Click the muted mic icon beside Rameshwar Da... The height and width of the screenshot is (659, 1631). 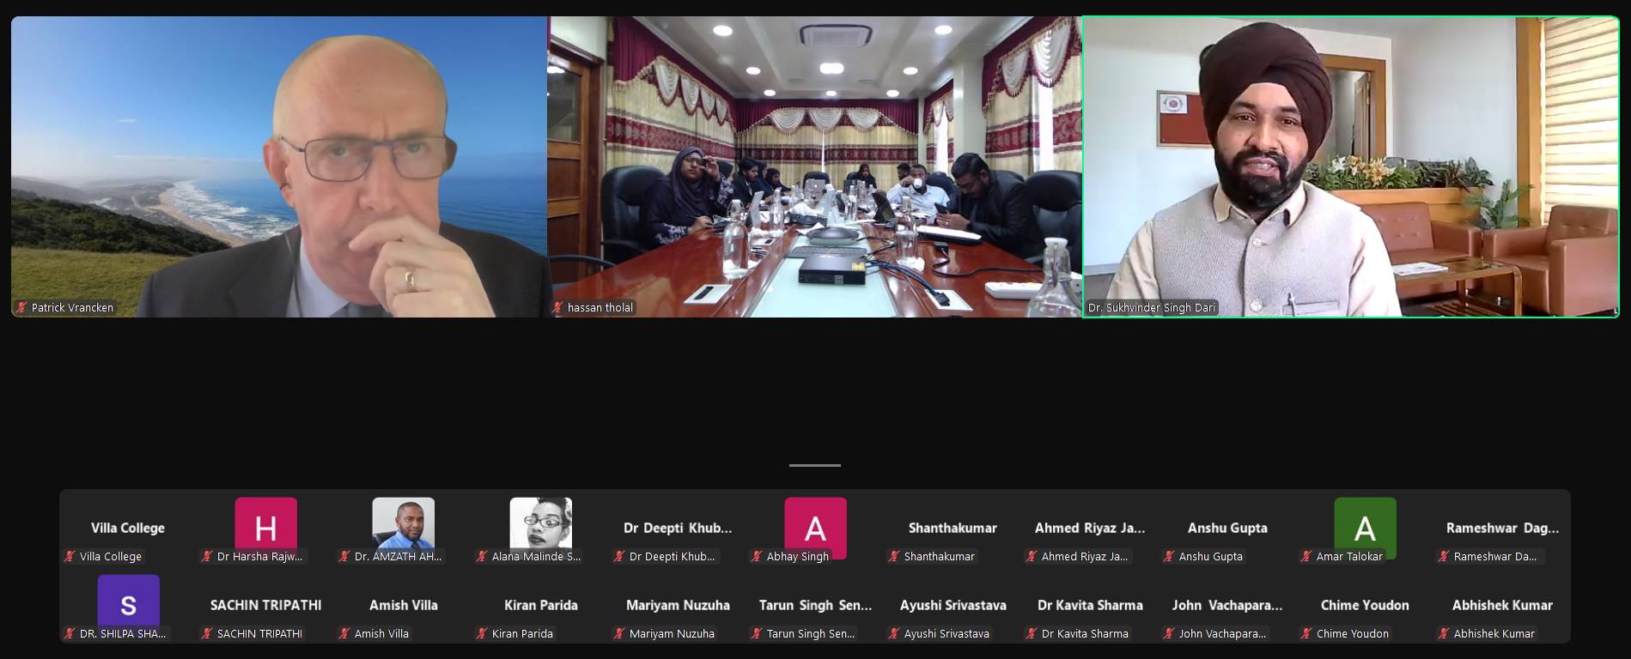tap(1444, 556)
